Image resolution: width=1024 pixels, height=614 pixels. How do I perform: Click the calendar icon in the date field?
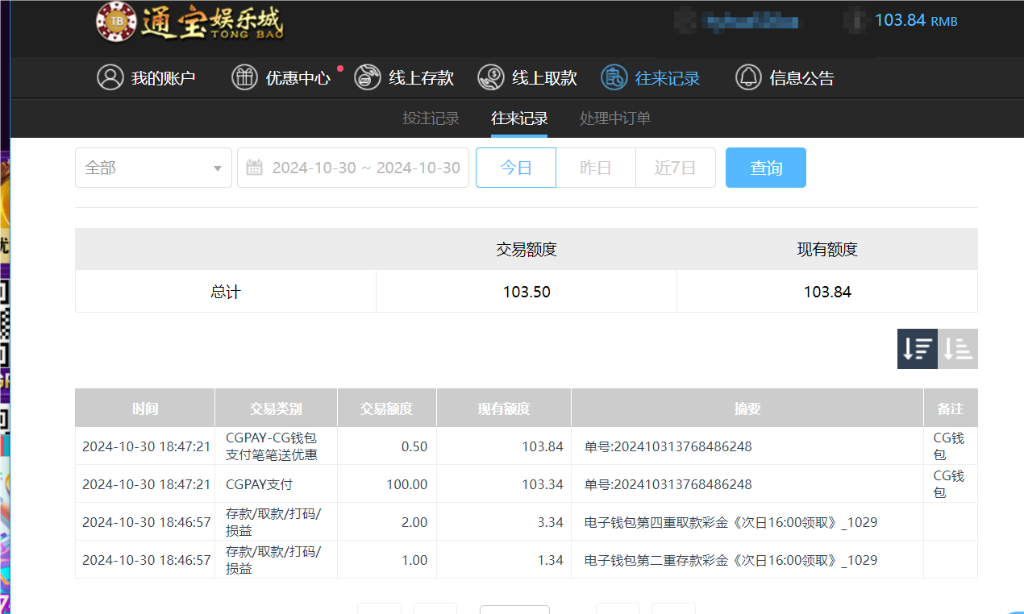(x=254, y=168)
